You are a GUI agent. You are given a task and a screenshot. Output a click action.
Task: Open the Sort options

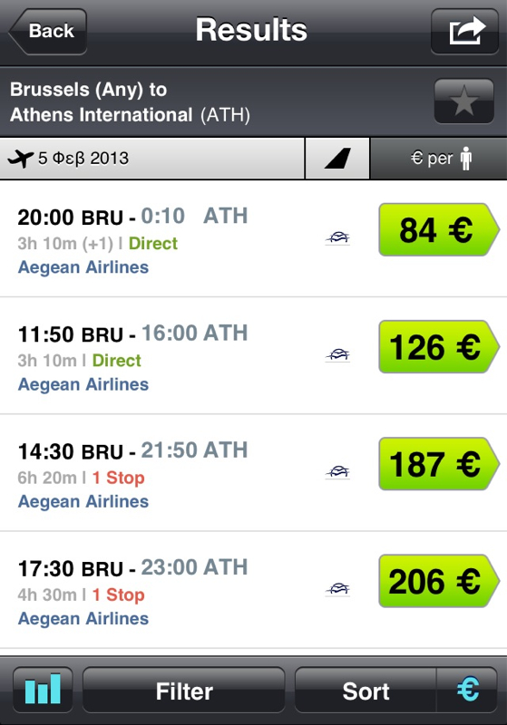pos(366,690)
